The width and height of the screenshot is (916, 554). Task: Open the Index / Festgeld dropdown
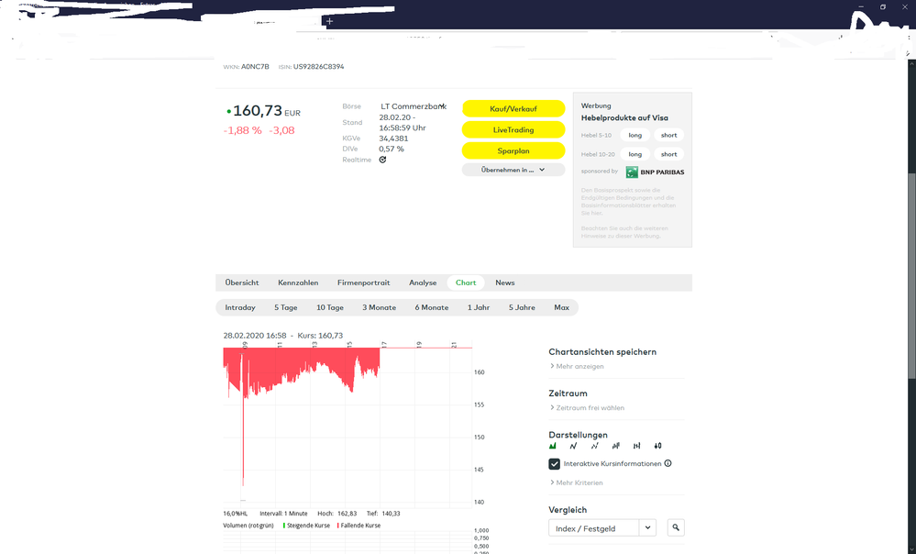(601, 527)
